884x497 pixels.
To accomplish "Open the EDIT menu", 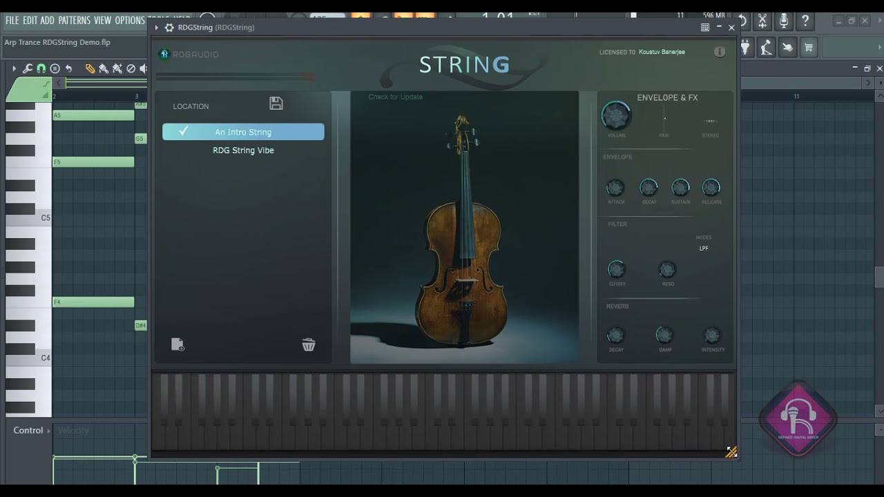I will 30,20.
